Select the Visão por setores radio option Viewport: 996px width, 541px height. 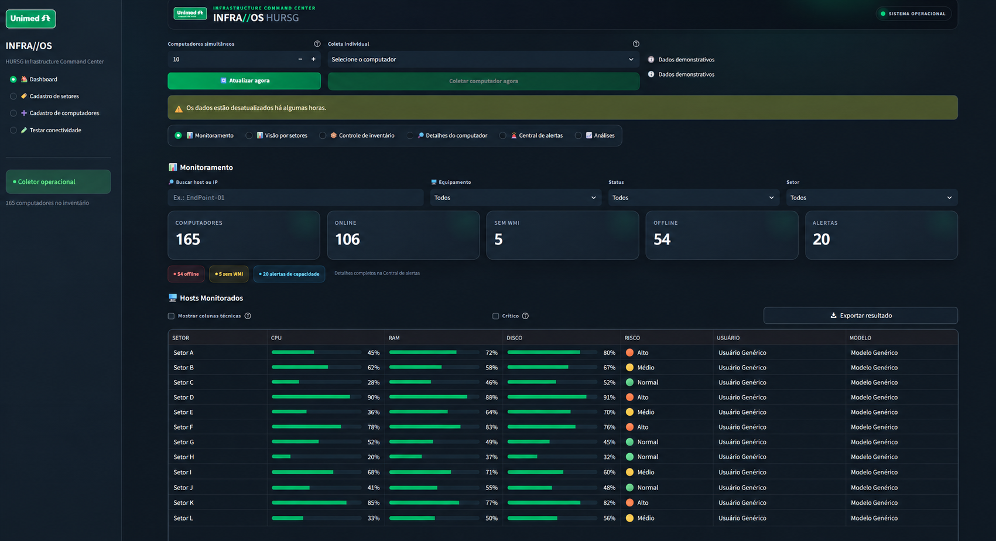click(x=249, y=136)
